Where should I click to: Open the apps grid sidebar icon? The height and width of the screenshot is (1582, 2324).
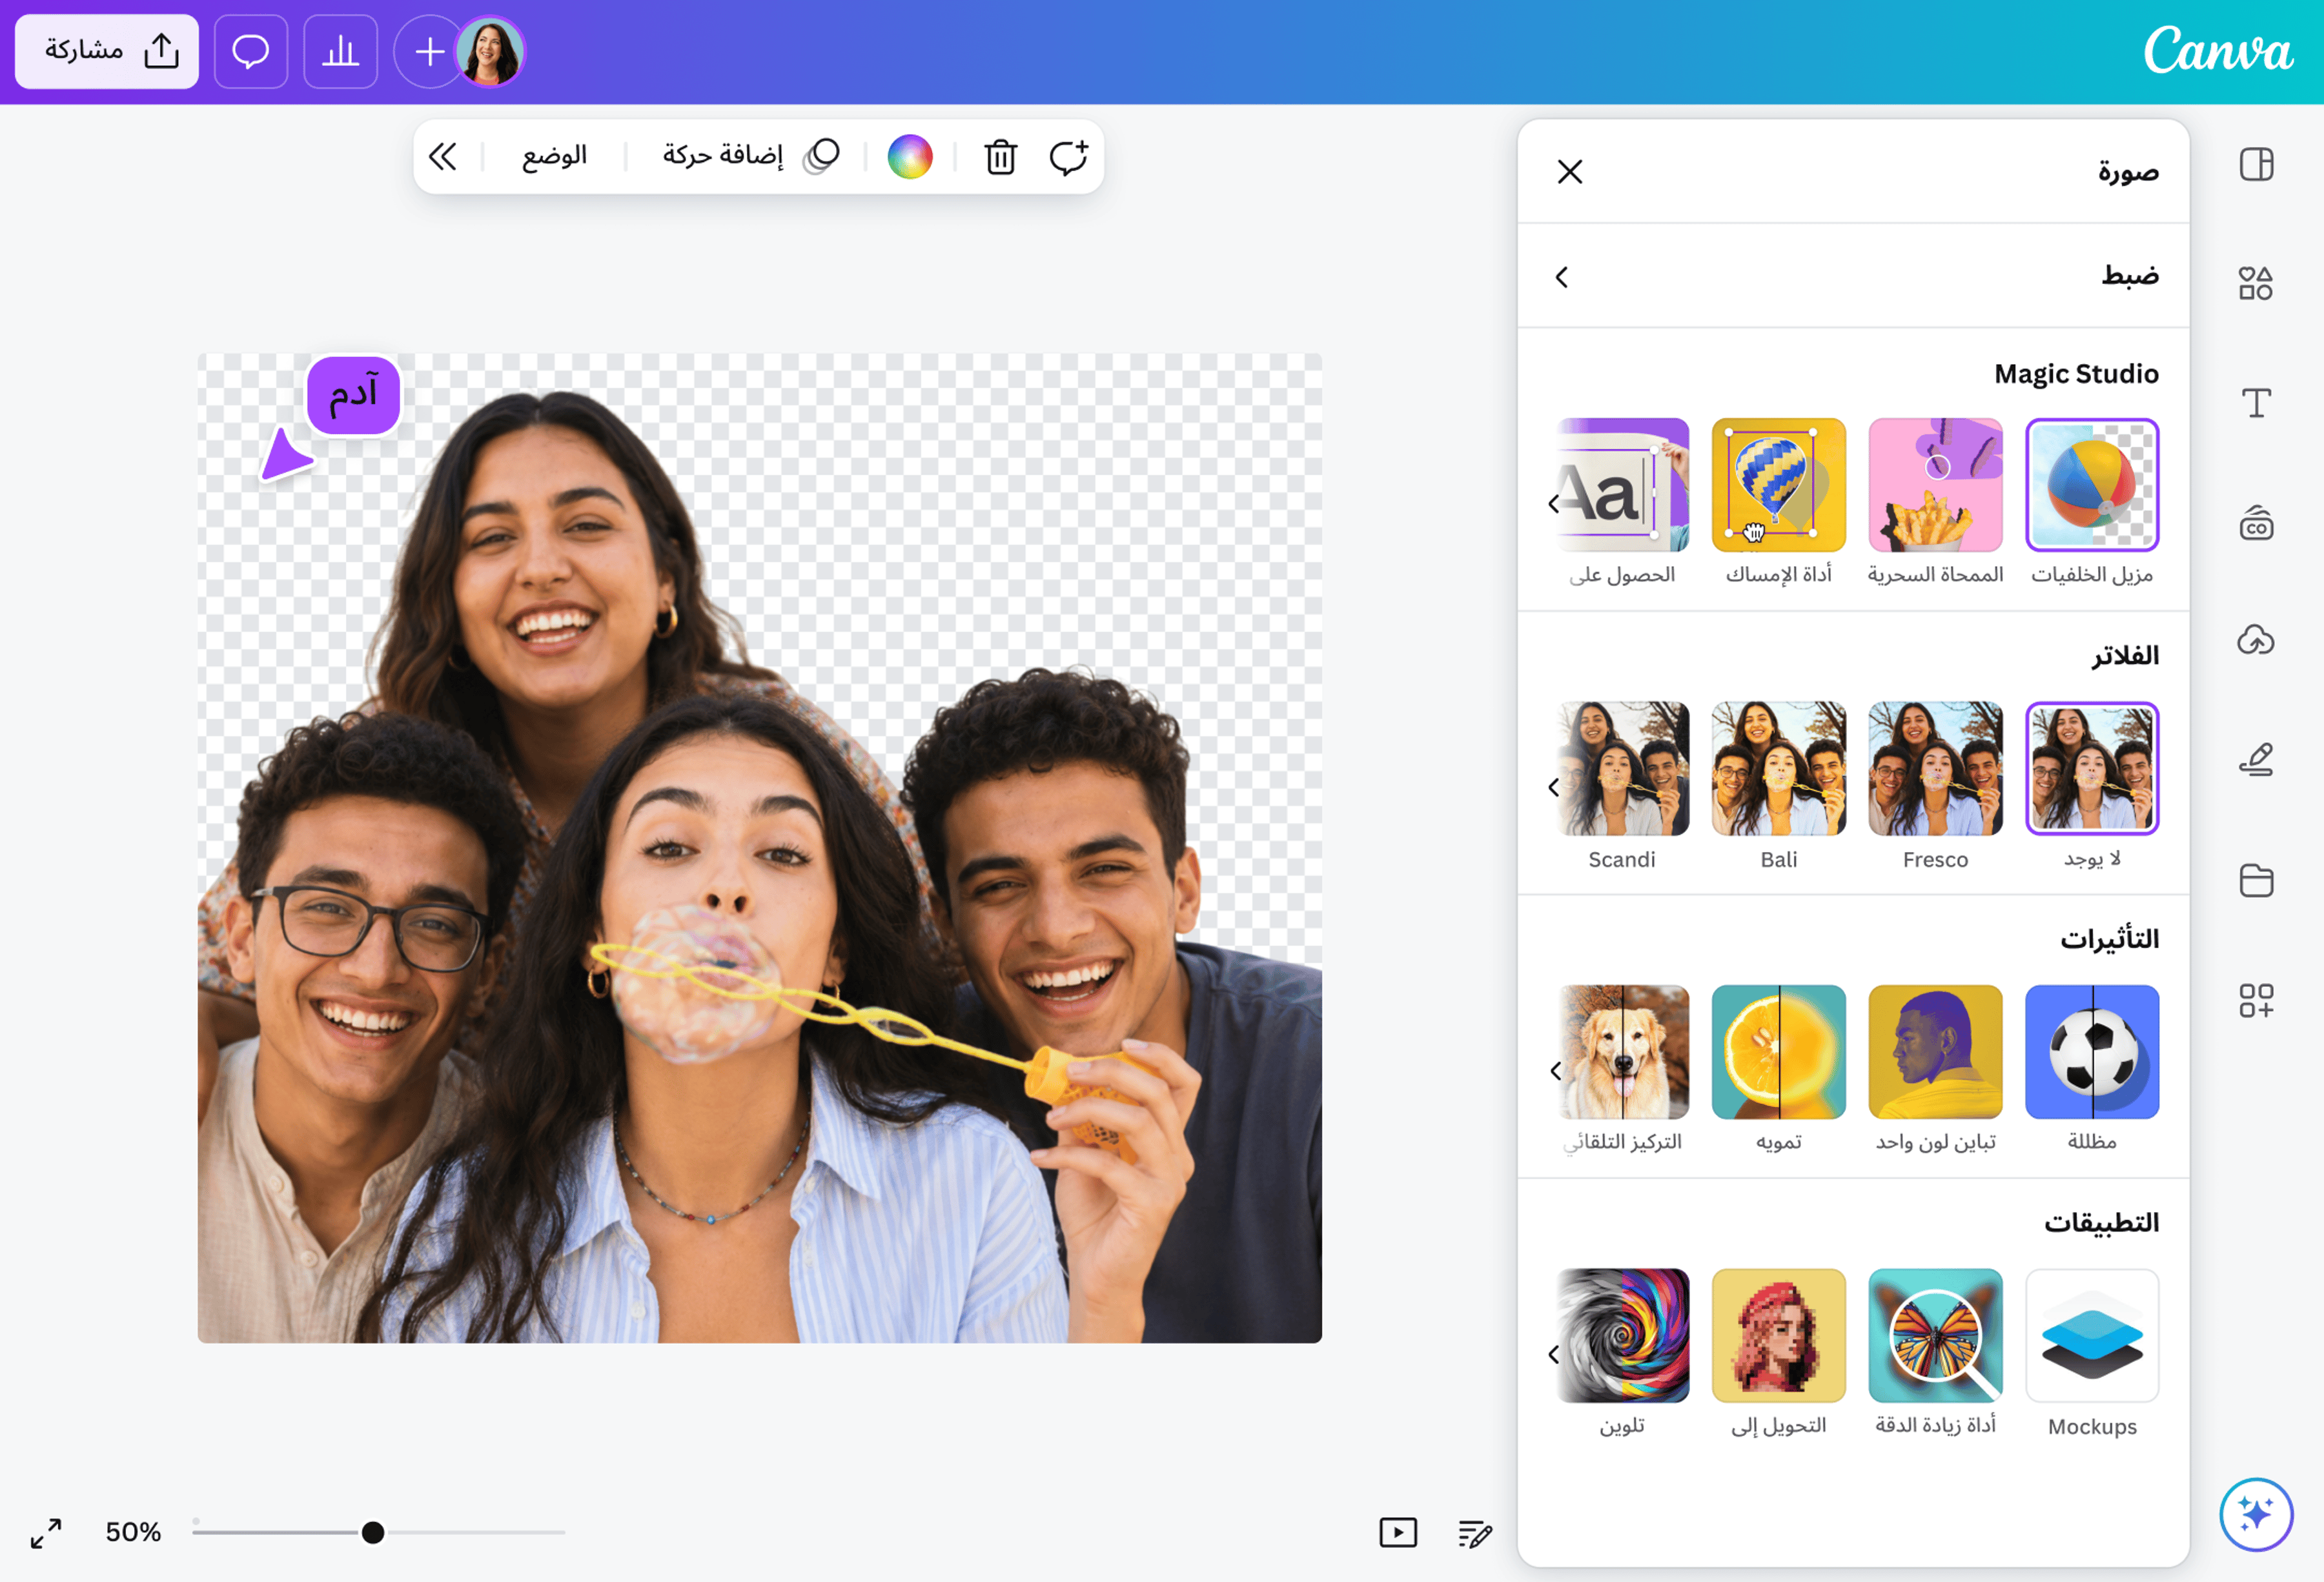[x=2256, y=1000]
